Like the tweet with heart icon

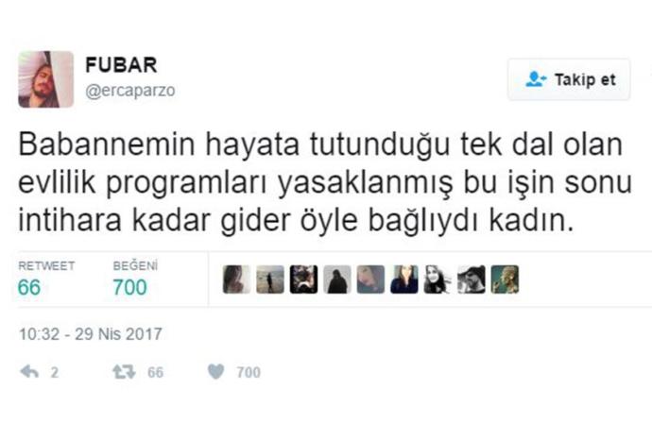(215, 371)
